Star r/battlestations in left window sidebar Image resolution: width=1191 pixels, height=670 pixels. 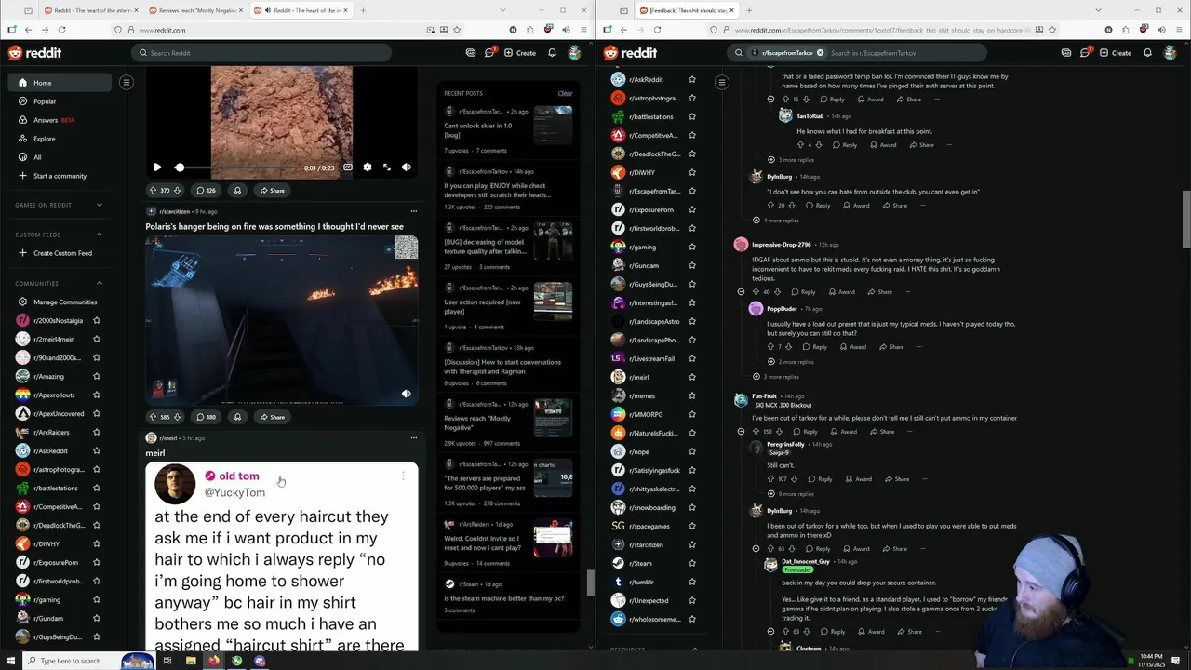coord(97,488)
